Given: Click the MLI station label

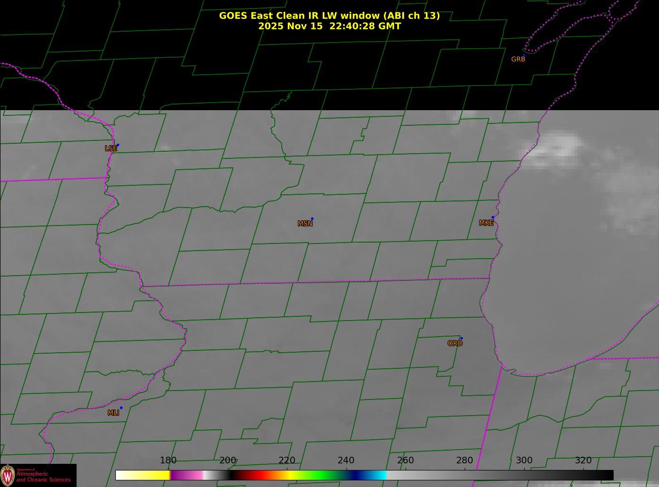Looking at the screenshot, I should point(113,413).
